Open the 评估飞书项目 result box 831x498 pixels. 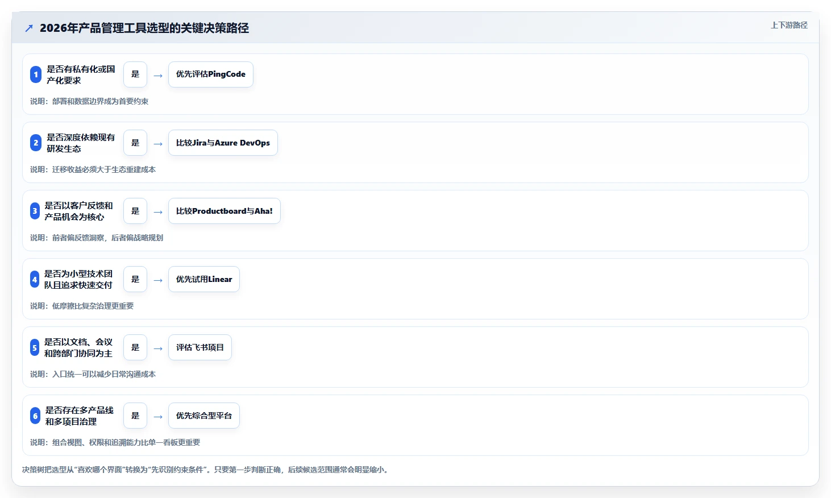200,347
